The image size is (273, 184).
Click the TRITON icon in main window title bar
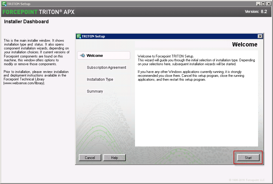4,4
